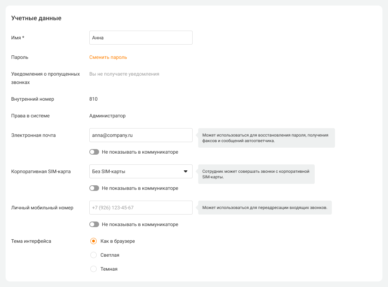Click the internal number value 810
This screenshot has width=388, height=287.
click(x=94, y=99)
